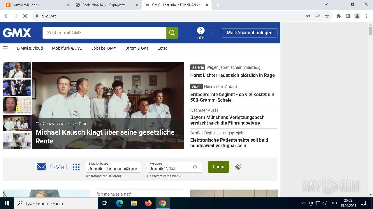373x209 pixels.
Task: Select the Obama news thumbnail
Action: pyautogui.click(x=17, y=70)
